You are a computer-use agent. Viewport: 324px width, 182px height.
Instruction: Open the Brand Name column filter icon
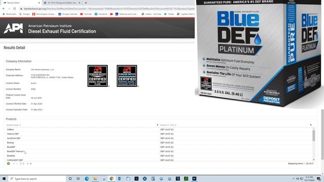click(157, 125)
